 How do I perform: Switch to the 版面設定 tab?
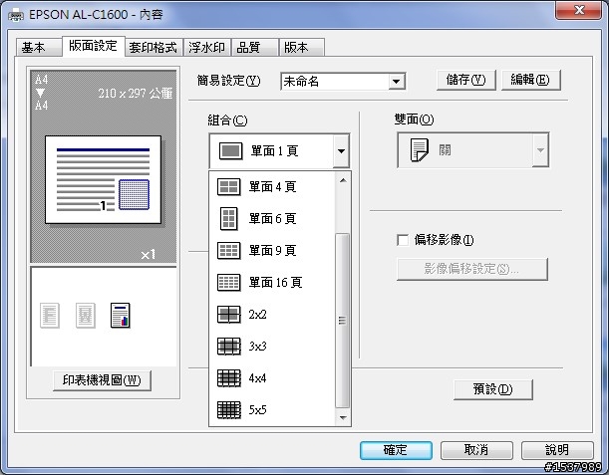(94, 46)
